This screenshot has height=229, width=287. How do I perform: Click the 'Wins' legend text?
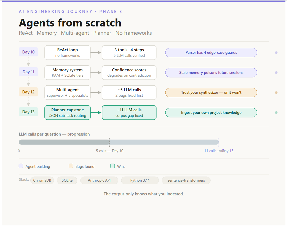tap(121, 166)
